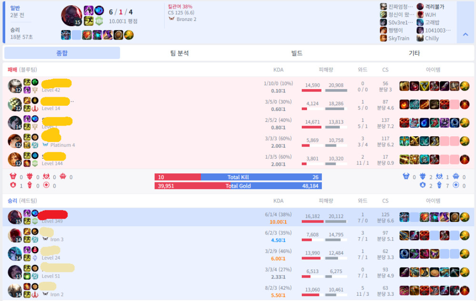Click the Platinum 4 rank emblem

(45, 145)
